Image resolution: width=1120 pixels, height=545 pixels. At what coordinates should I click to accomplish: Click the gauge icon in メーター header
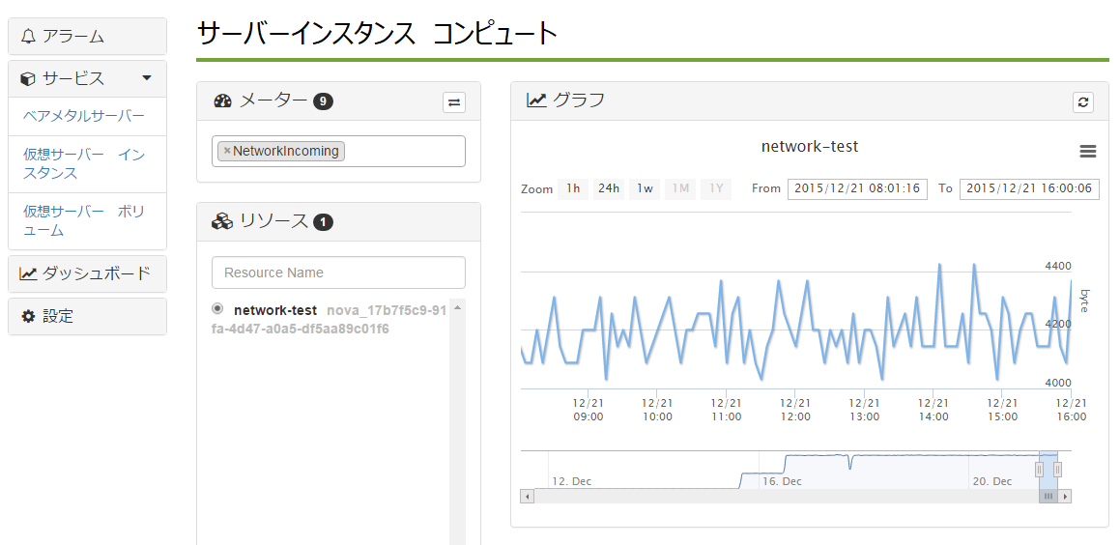click(223, 101)
